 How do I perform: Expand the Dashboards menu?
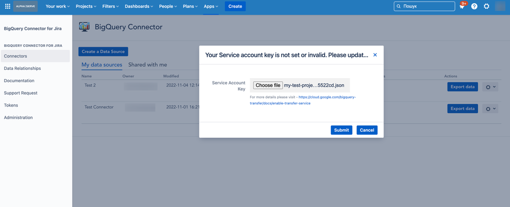139,6
